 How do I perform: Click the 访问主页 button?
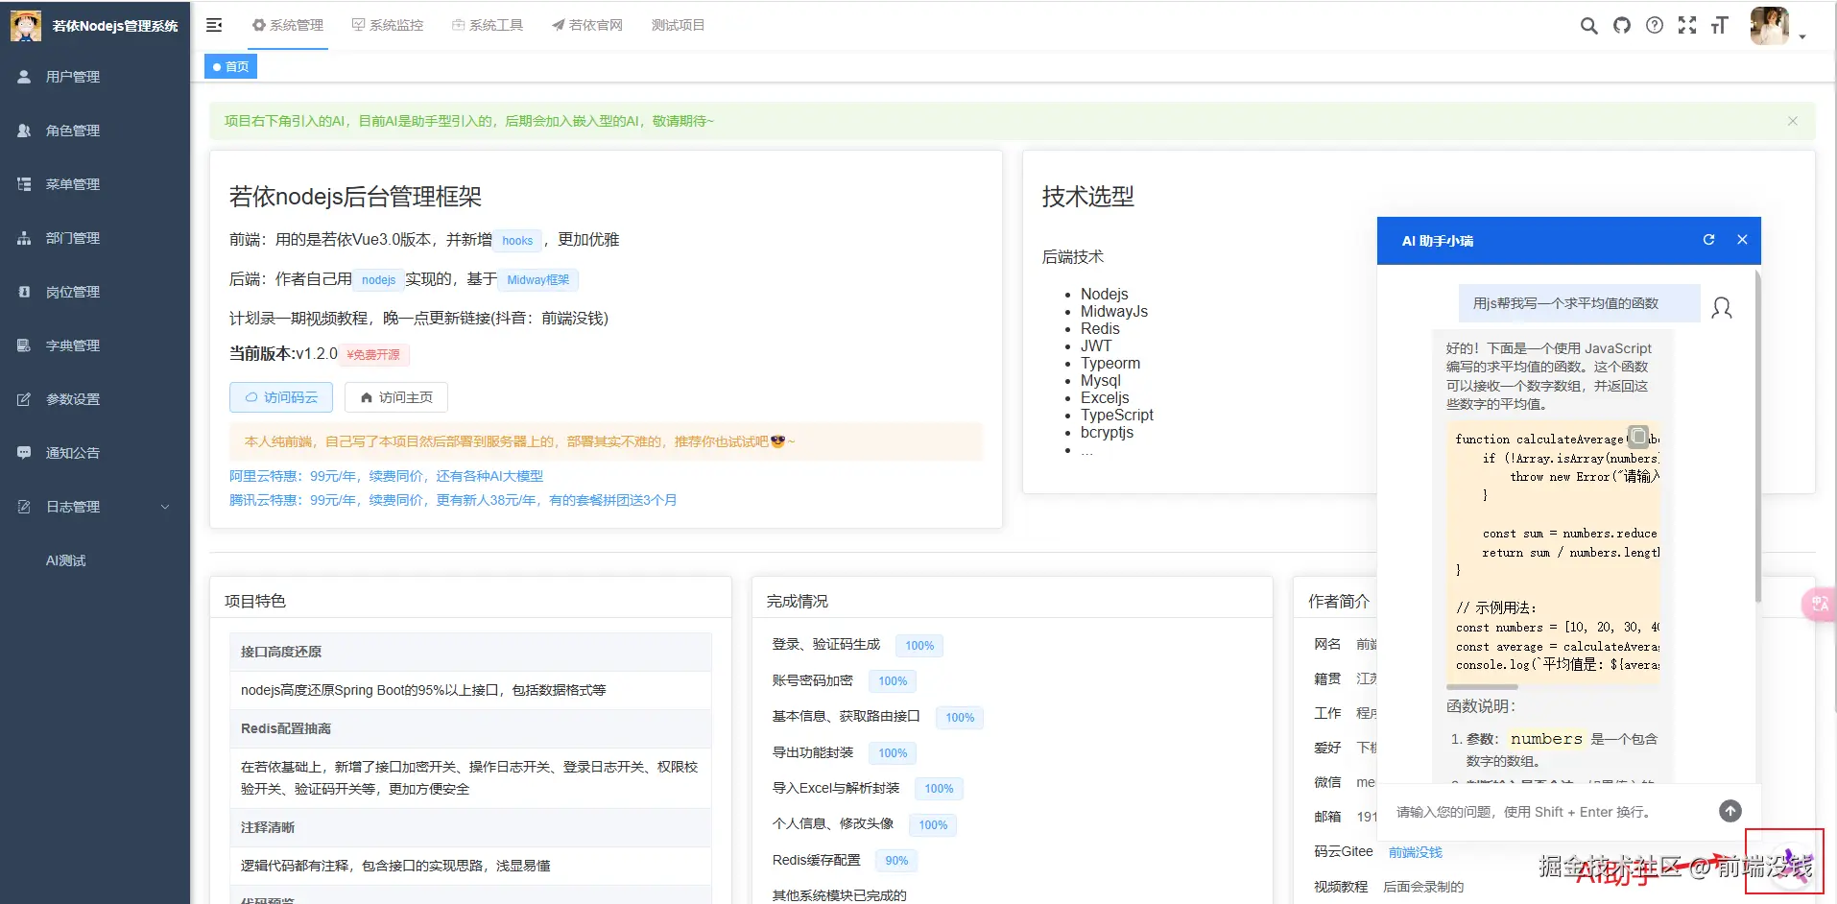(396, 397)
